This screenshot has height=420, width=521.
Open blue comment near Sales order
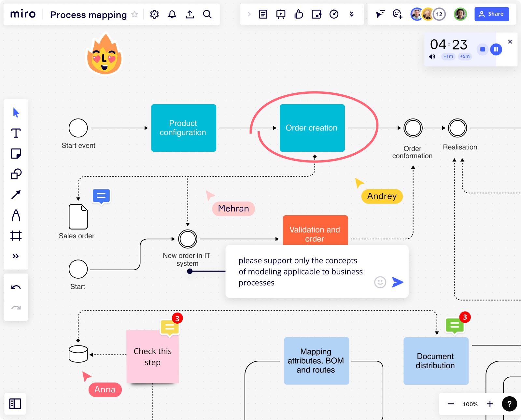tap(101, 196)
